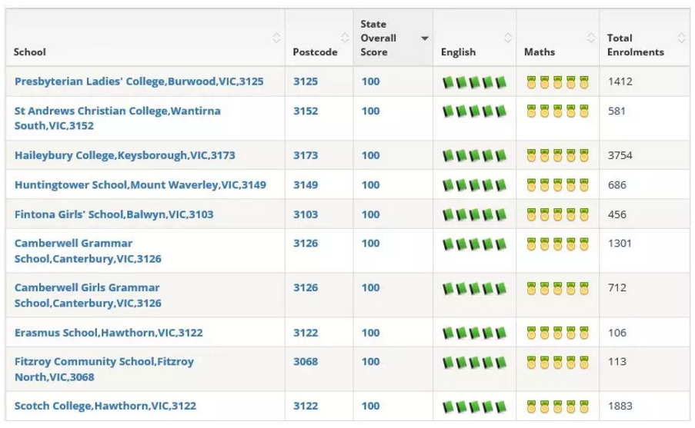Click English book rating for Fintona Girls' School

pos(474,215)
